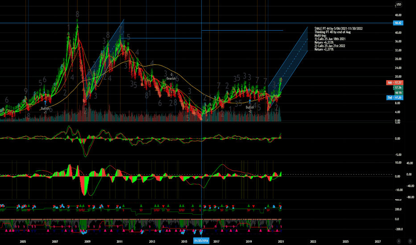This screenshot has width=416, height=245.
Task: Select the projected parallel channel ending in 2022
Action: coord(288,69)
